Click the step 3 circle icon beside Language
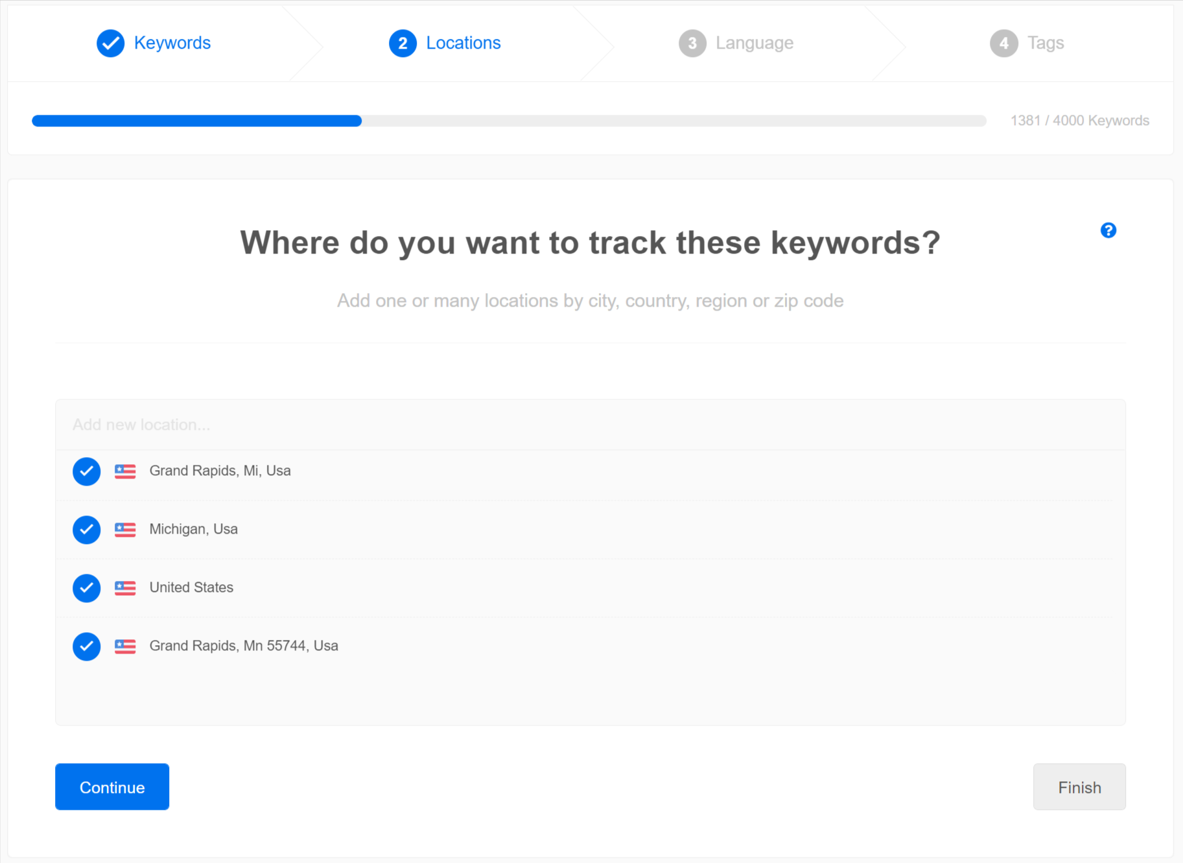Screen dimensions: 1183x863 click(692, 43)
